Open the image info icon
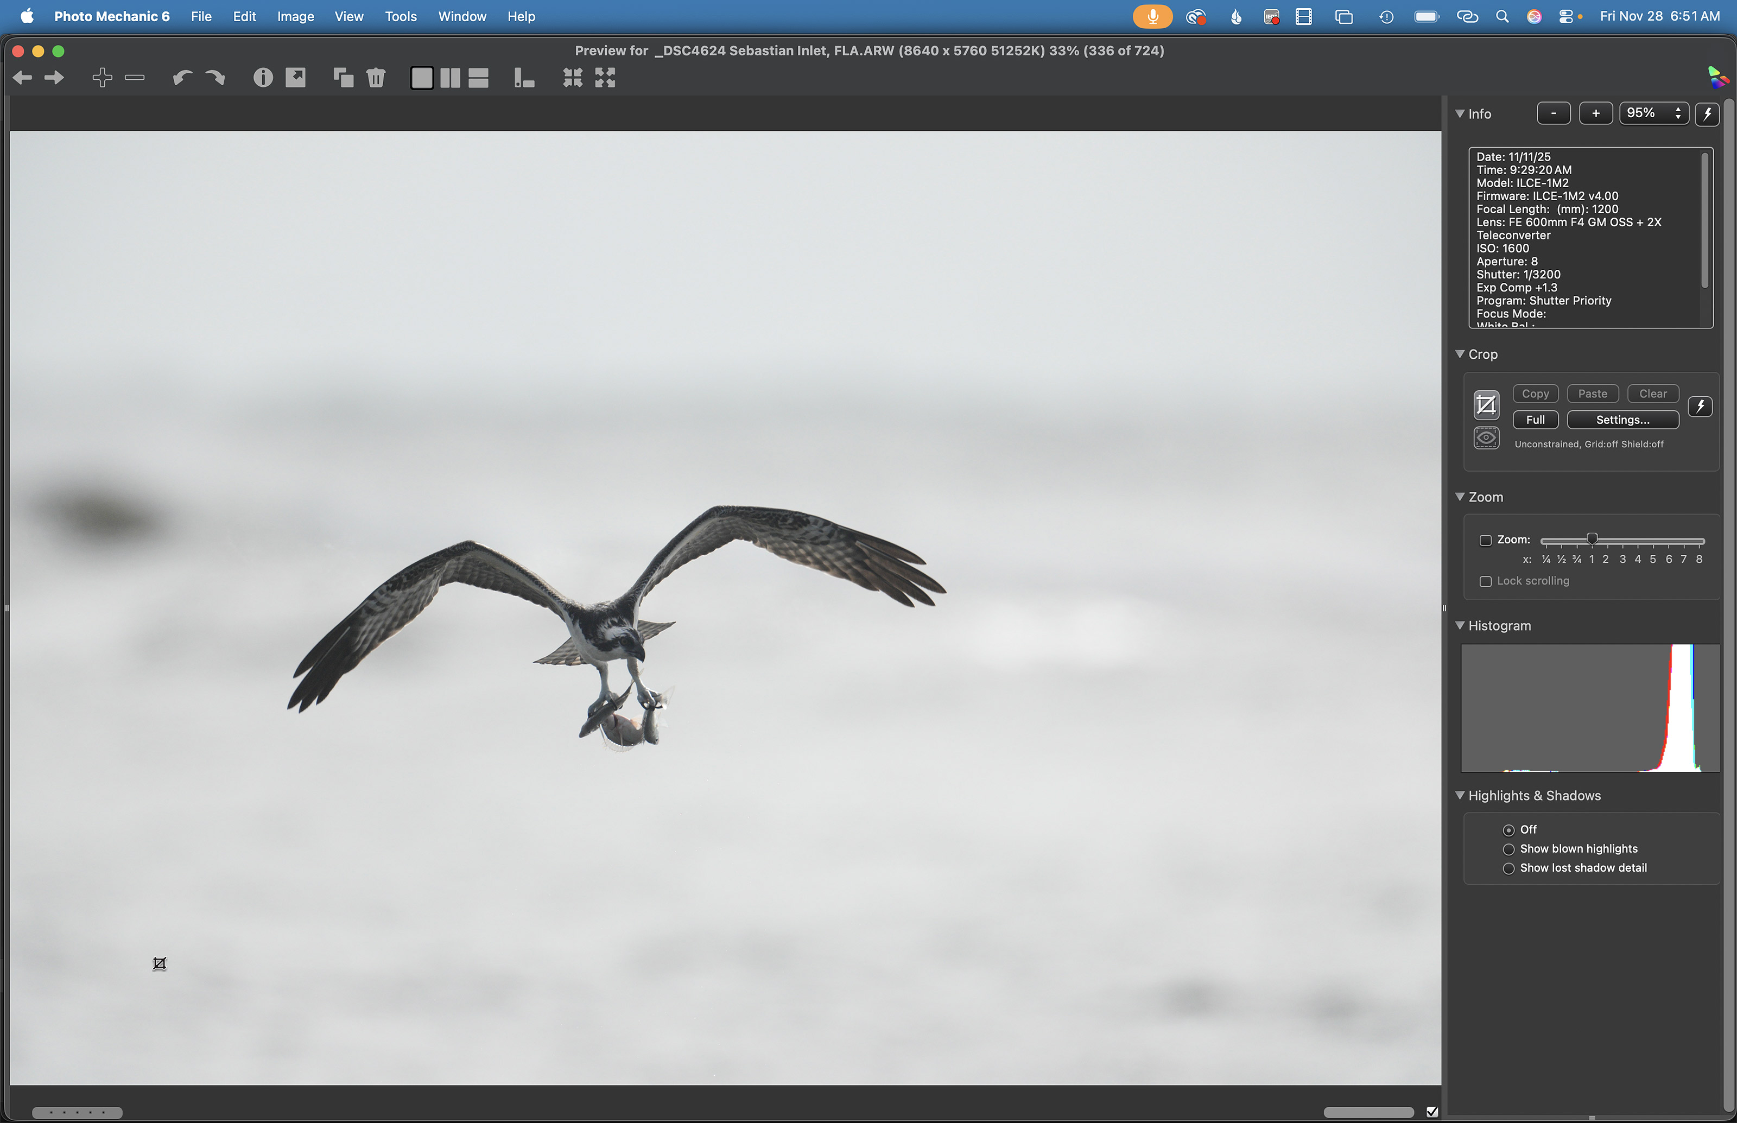The width and height of the screenshot is (1737, 1123). click(263, 77)
